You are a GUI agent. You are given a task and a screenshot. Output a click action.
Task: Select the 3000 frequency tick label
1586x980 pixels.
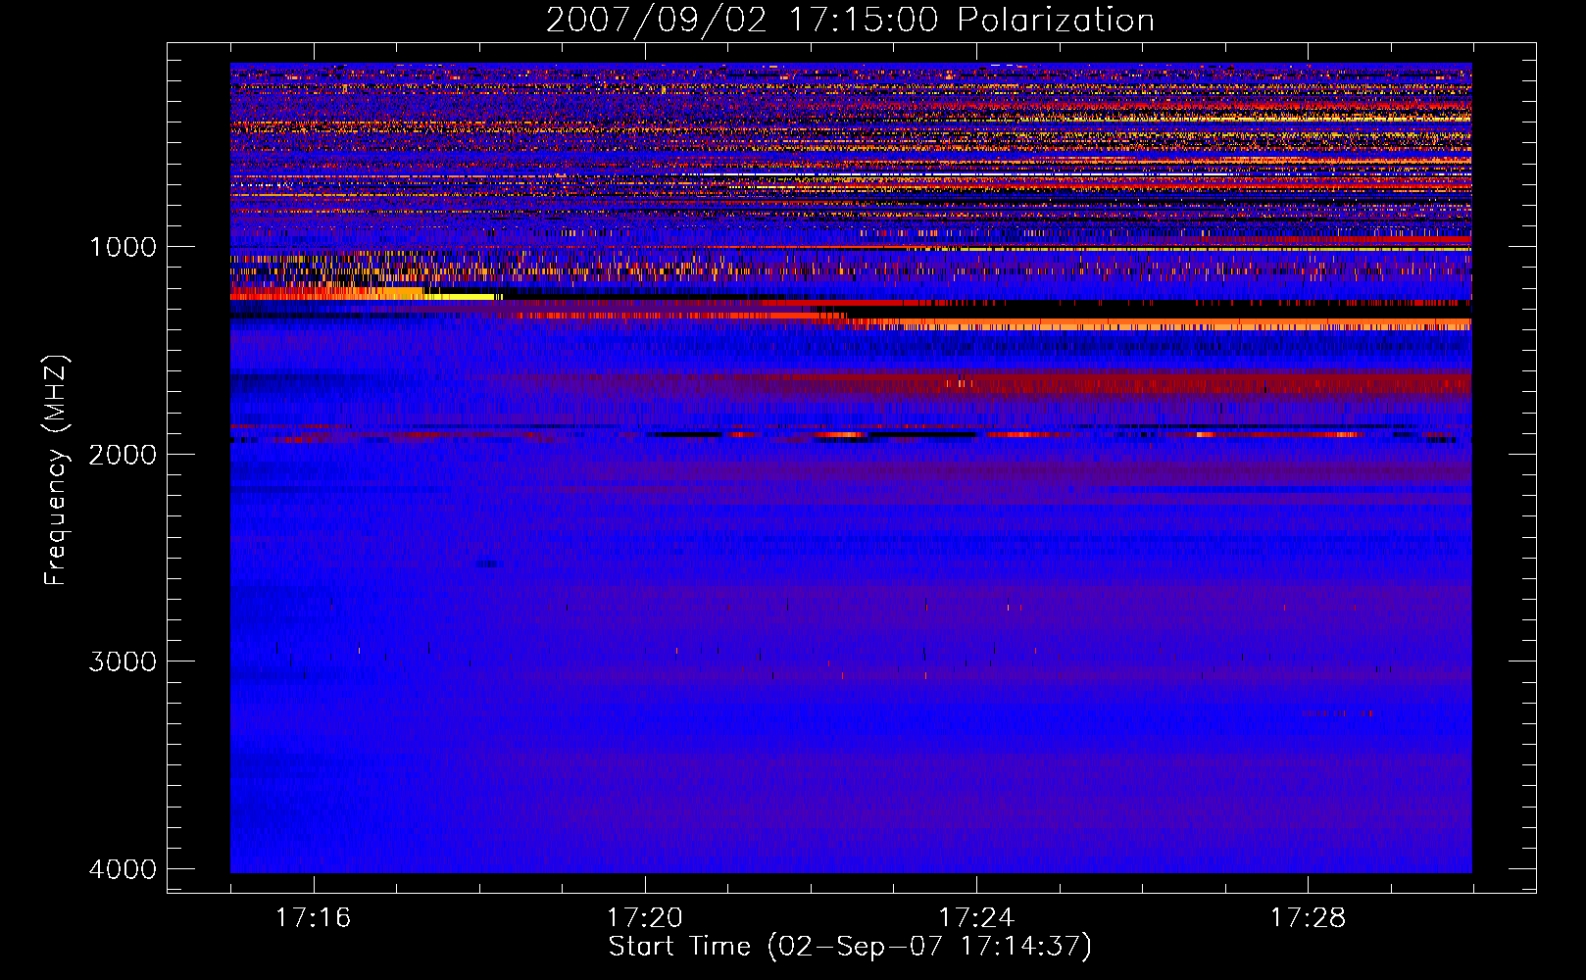coord(123,661)
